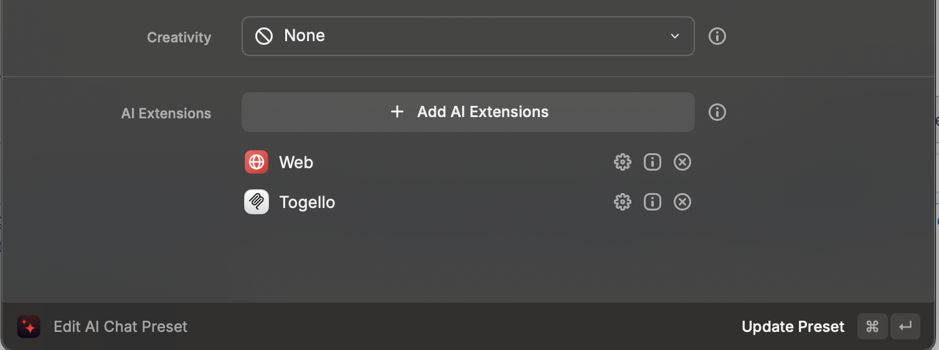This screenshot has width=939, height=350.
Task: Remove the Web extension
Action: 682,163
